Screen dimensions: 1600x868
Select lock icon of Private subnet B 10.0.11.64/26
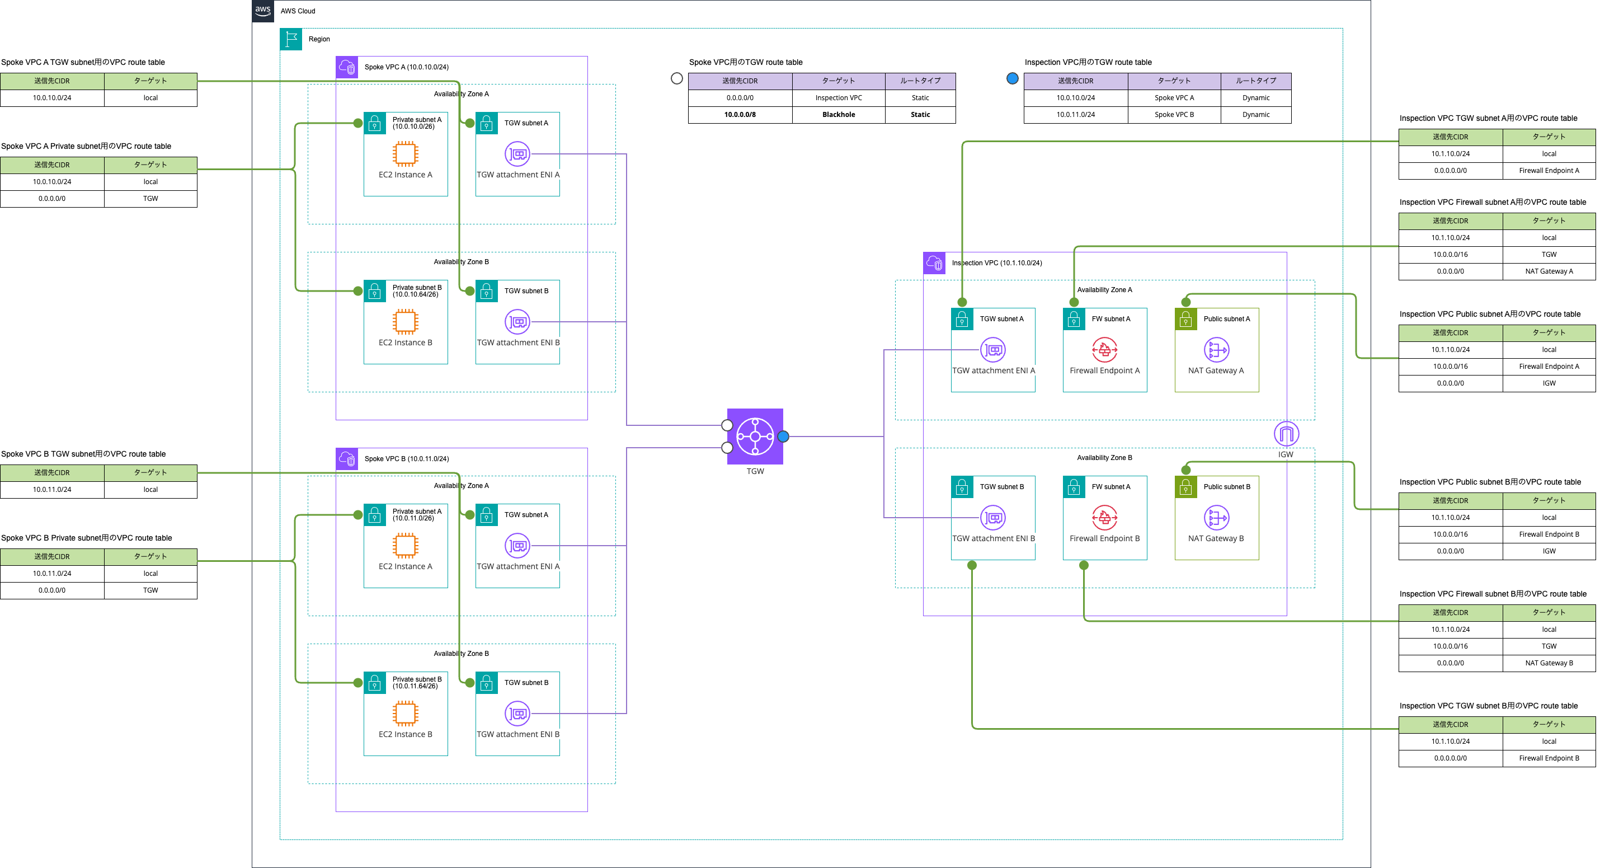click(x=374, y=683)
